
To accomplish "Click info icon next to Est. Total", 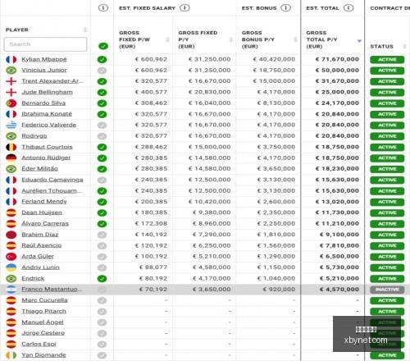I will point(348,7).
